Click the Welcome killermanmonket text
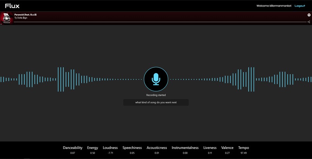Screen dimensions: 312x159 point(274,6)
